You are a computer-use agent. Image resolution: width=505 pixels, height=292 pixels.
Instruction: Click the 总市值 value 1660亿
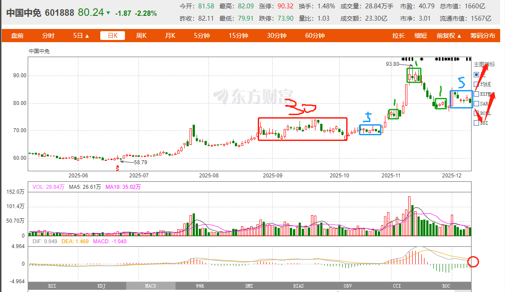tap(475, 6)
